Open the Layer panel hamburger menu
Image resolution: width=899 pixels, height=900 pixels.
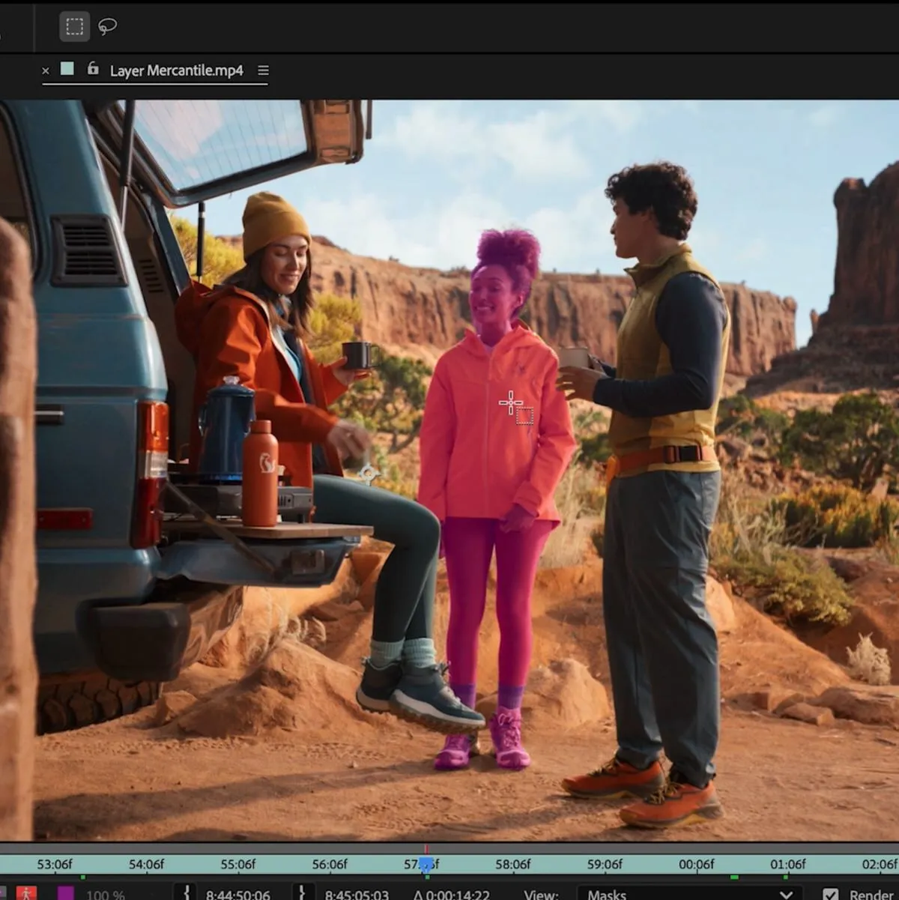pos(262,70)
